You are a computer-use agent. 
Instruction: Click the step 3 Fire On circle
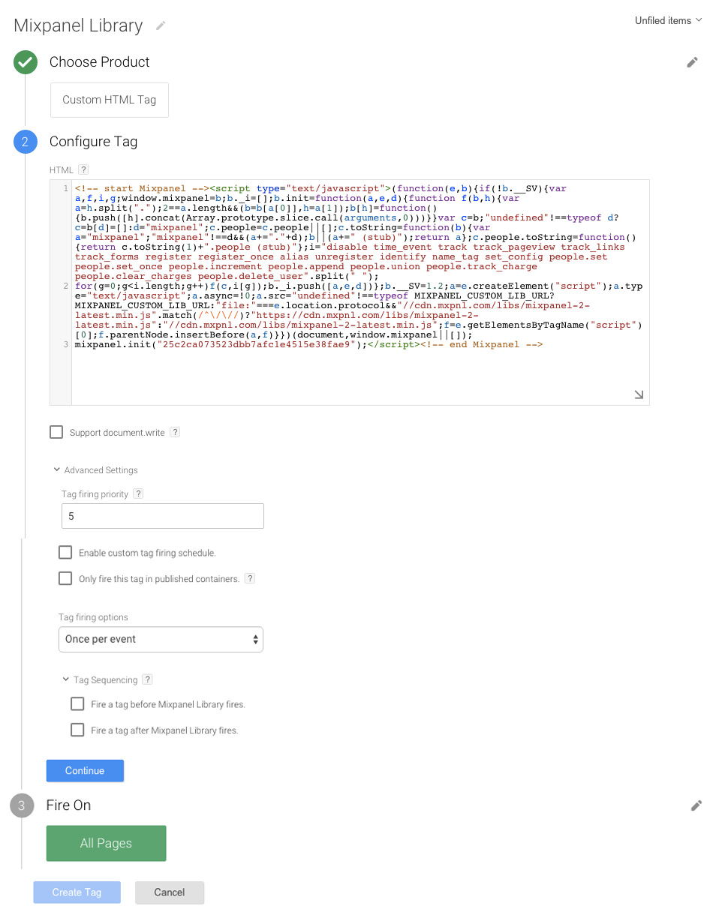22,805
